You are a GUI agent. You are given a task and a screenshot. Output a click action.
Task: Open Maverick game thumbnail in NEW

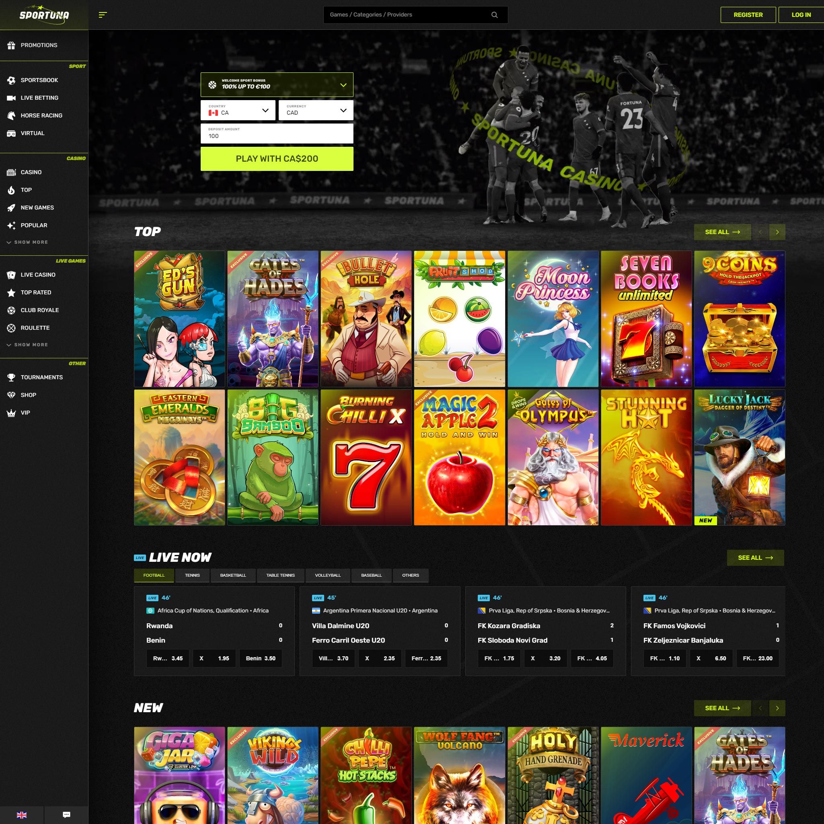pyautogui.click(x=646, y=775)
